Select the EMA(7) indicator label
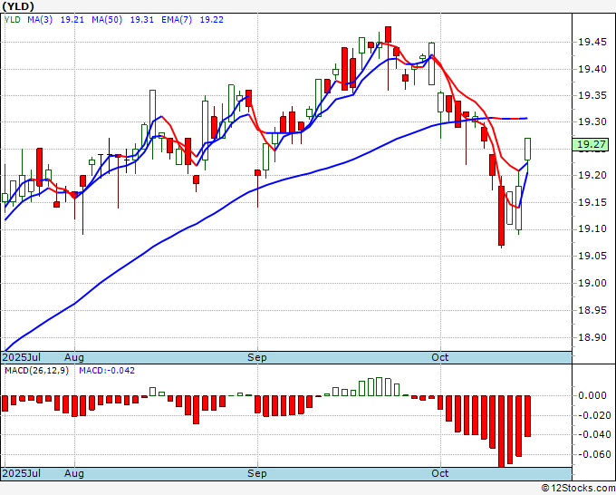This screenshot has height=495, width=616. point(177,19)
